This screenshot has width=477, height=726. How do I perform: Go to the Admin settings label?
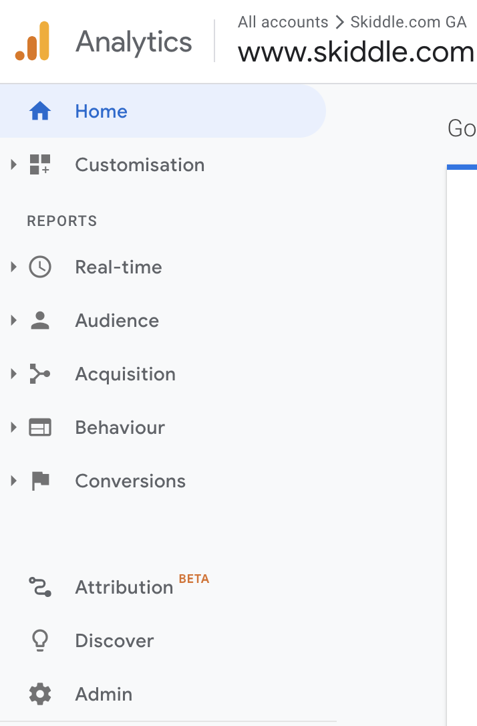104,694
